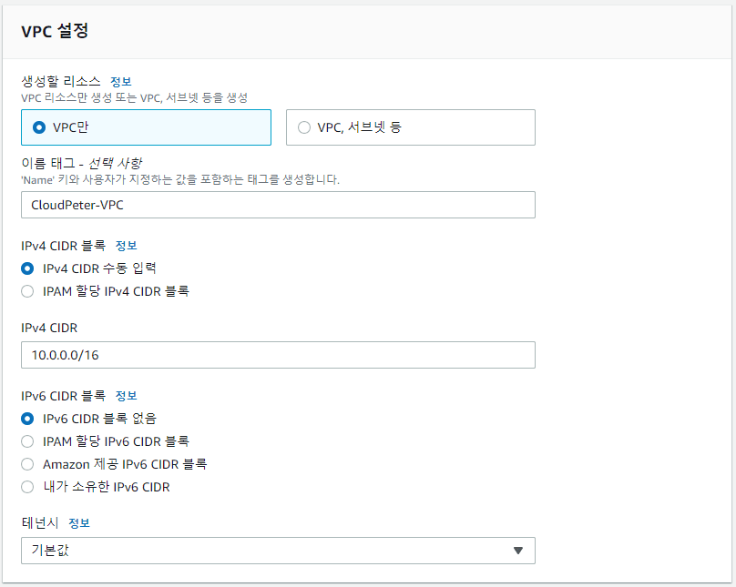Enable 'Amazon 제공 IPv6 CIDR 블록' option
Viewport: 736px width, 587px height.
(x=27, y=464)
